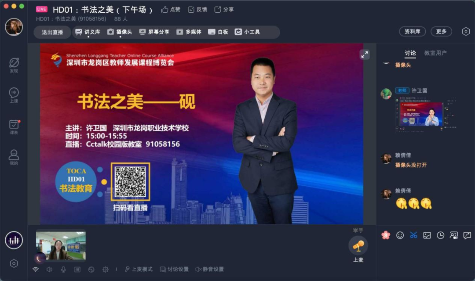The image size is (475, 281).
Task: Open 小工具 widgets menu
Action: (x=247, y=32)
